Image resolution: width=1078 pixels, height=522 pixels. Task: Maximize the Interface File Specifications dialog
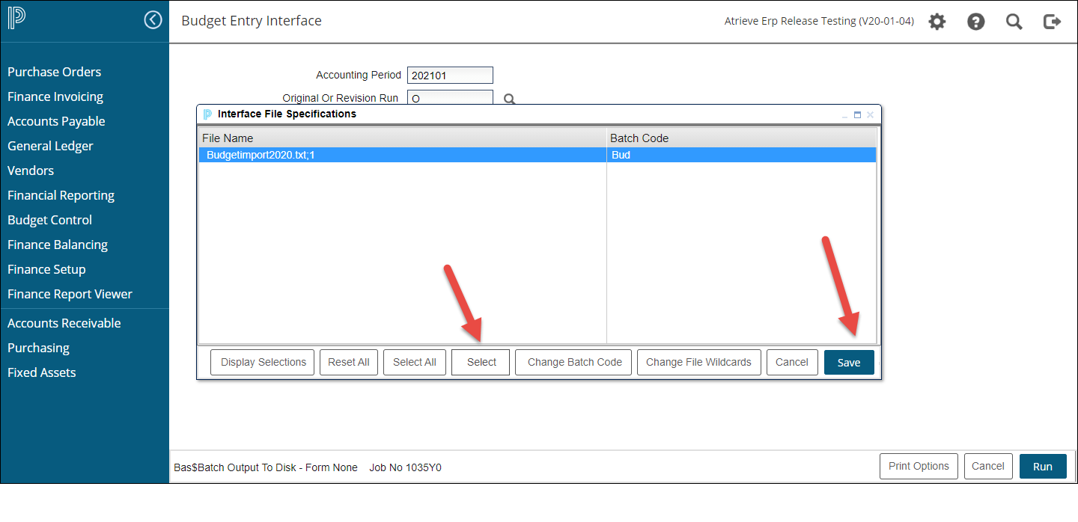tap(857, 115)
